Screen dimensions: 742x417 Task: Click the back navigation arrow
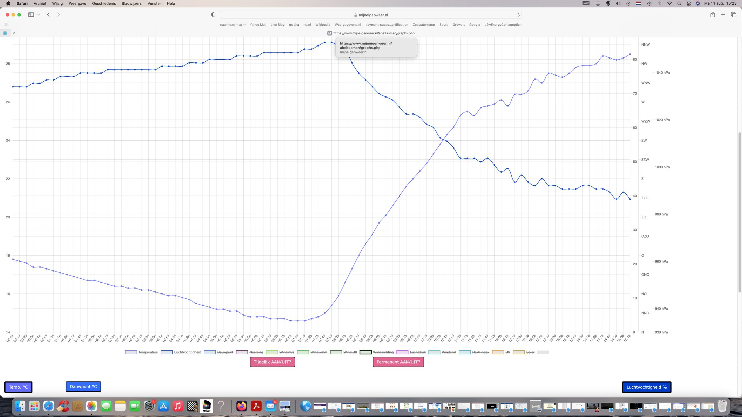tap(48, 15)
